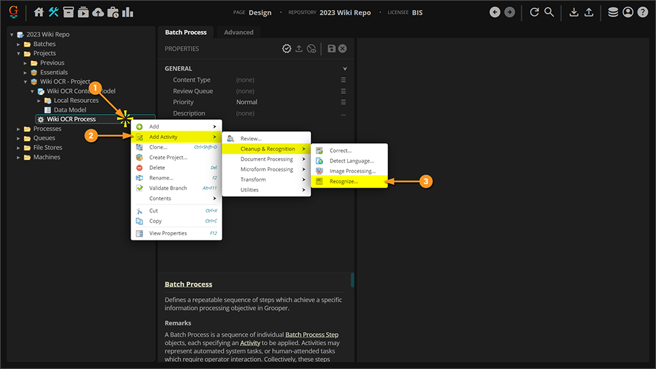The height and width of the screenshot is (369, 656).
Task: Collapse the Wiki OCR - Project node
Action: pyautogui.click(x=25, y=82)
